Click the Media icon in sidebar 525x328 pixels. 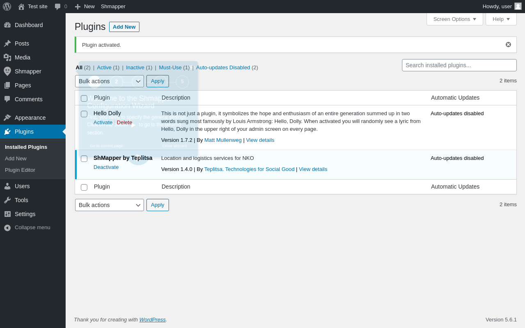pyautogui.click(x=7, y=57)
